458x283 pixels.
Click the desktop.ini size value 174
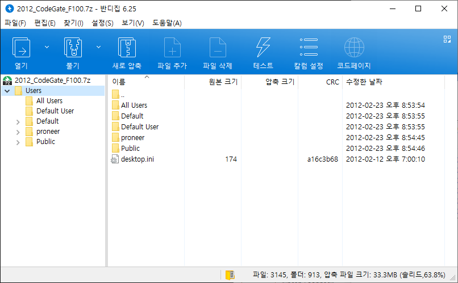pos(231,159)
